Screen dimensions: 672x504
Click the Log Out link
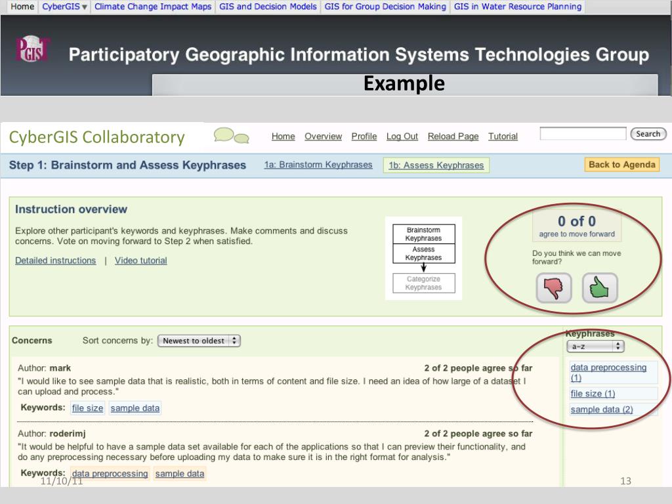click(402, 136)
